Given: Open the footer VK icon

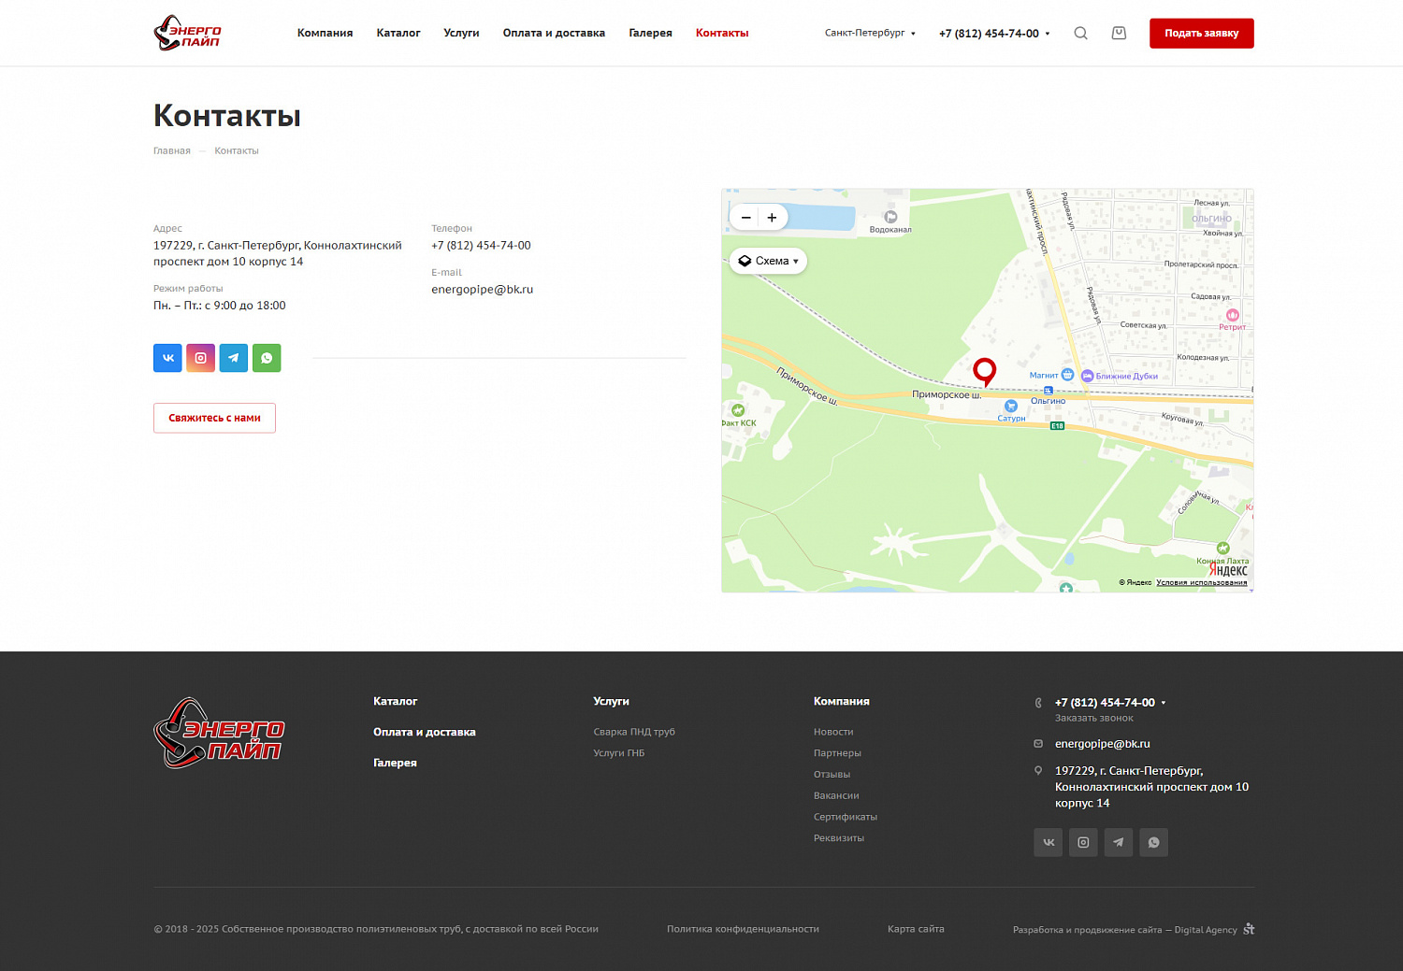Looking at the screenshot, I should (x=1049, y=842).
